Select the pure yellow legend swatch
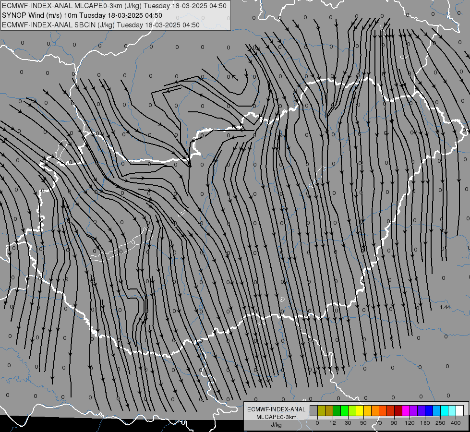 click(x=360, y=410)
